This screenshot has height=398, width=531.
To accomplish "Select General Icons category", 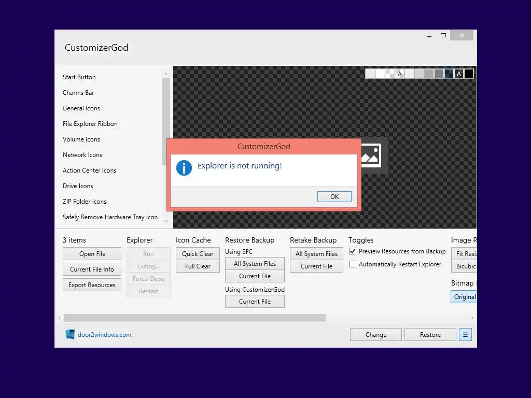I will [81, 108].
